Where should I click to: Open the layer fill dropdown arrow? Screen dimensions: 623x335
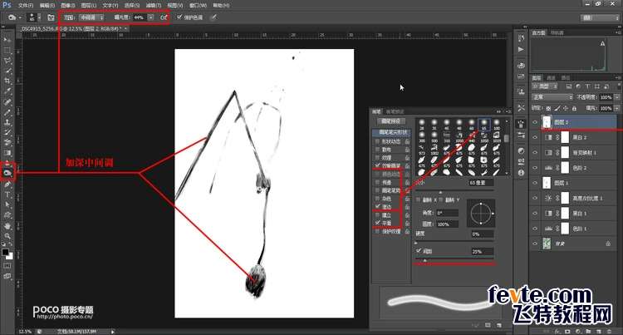(616, 108)
